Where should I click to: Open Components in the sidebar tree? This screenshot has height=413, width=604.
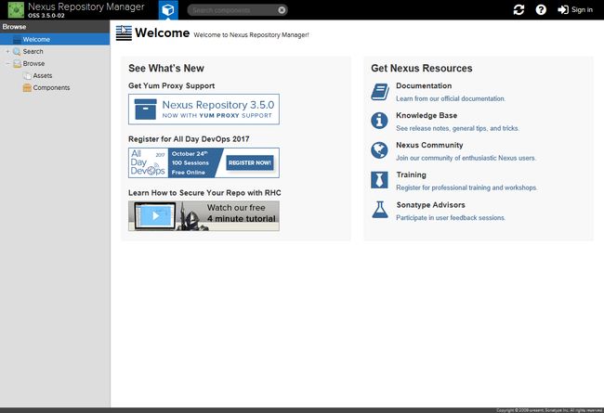(x=51, y=88)
